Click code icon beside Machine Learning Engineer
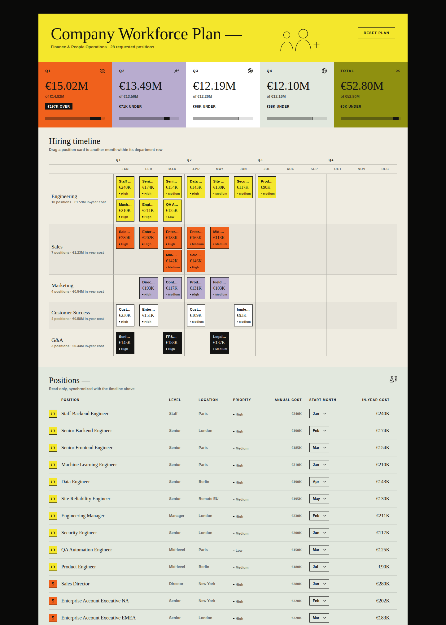446x625 pixels. tap(53, 465)
